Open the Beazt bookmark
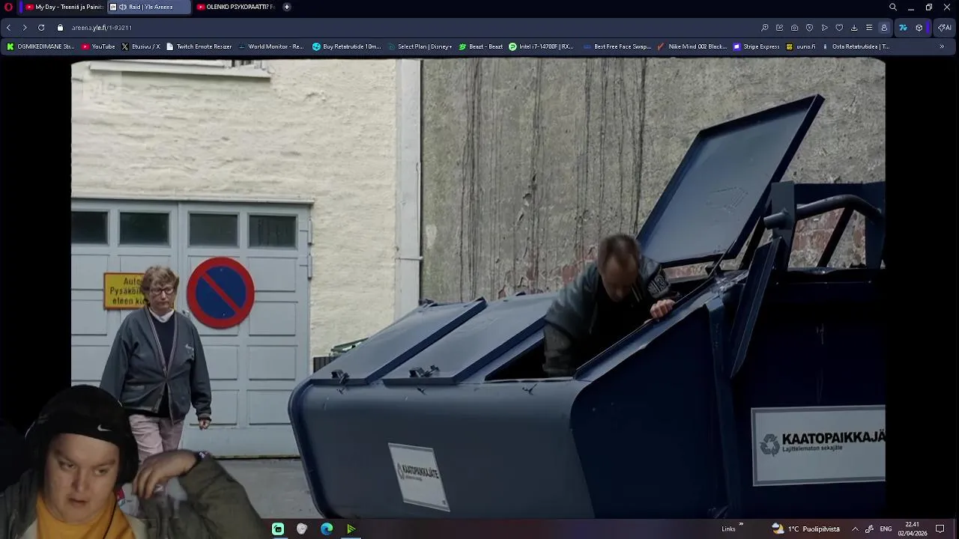The image size is (959, 539). click(480, 46)
